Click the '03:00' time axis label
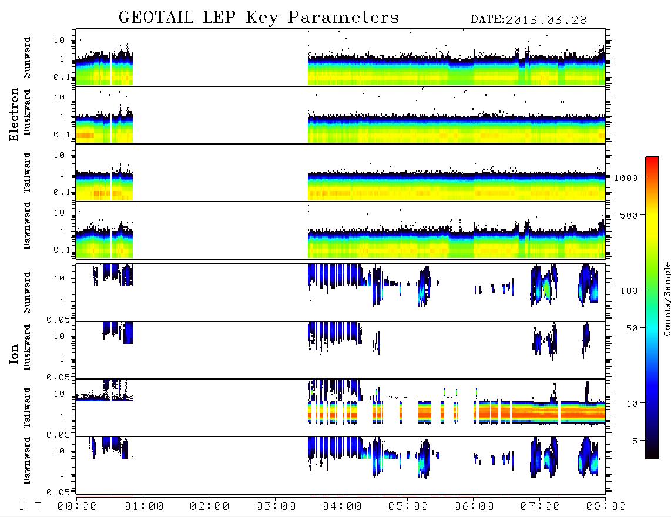The height and width of the screenshot is (517, 671). click(x=276, y=507)
